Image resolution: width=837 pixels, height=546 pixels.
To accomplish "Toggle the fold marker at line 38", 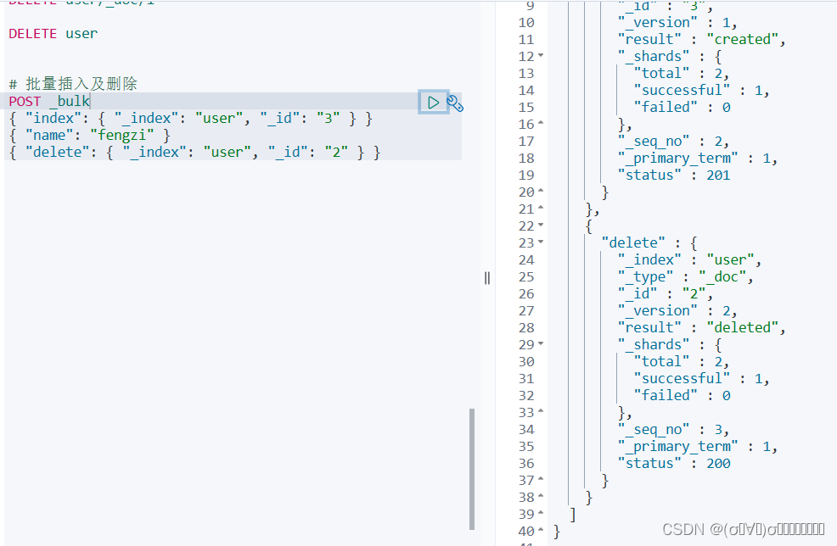I will coord(541,497).
